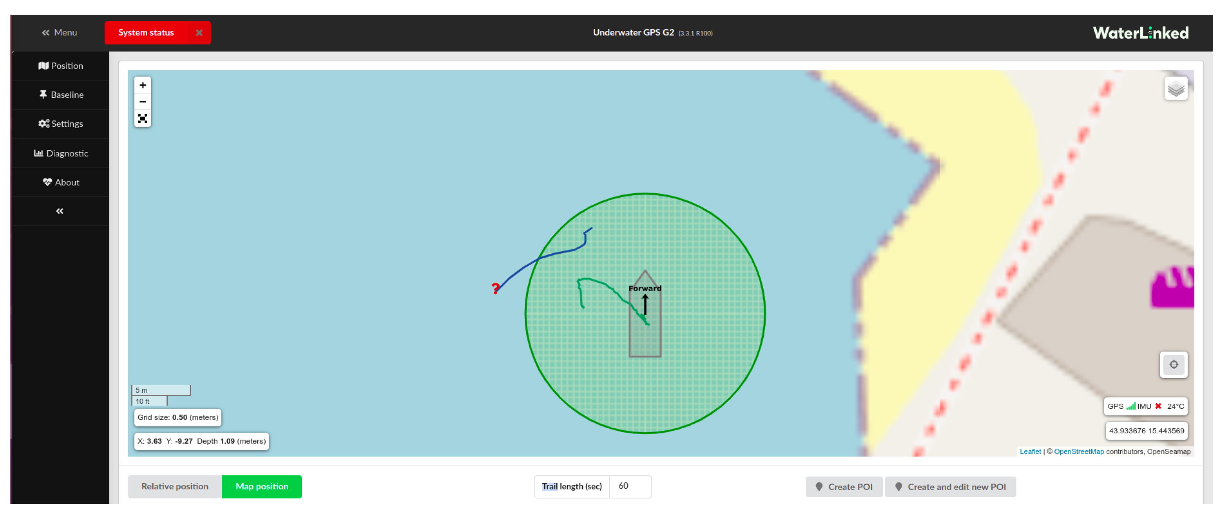Zoom in on the map
Screen dimensions: 1225x518
[143, 85]
